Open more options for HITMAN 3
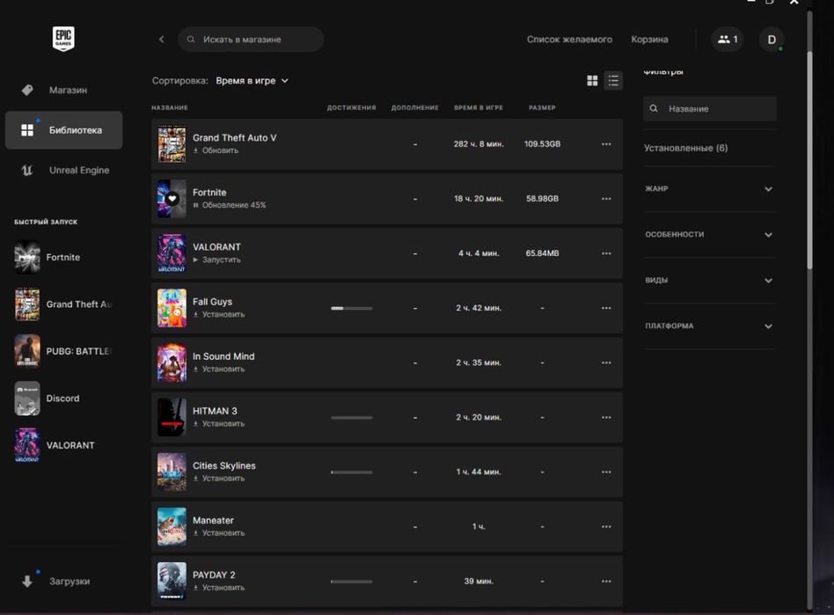The width and height of the screenshot is (834, 615). click(606, 418)
